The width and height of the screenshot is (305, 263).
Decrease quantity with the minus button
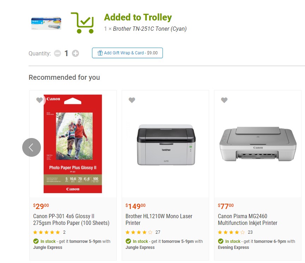57,53
